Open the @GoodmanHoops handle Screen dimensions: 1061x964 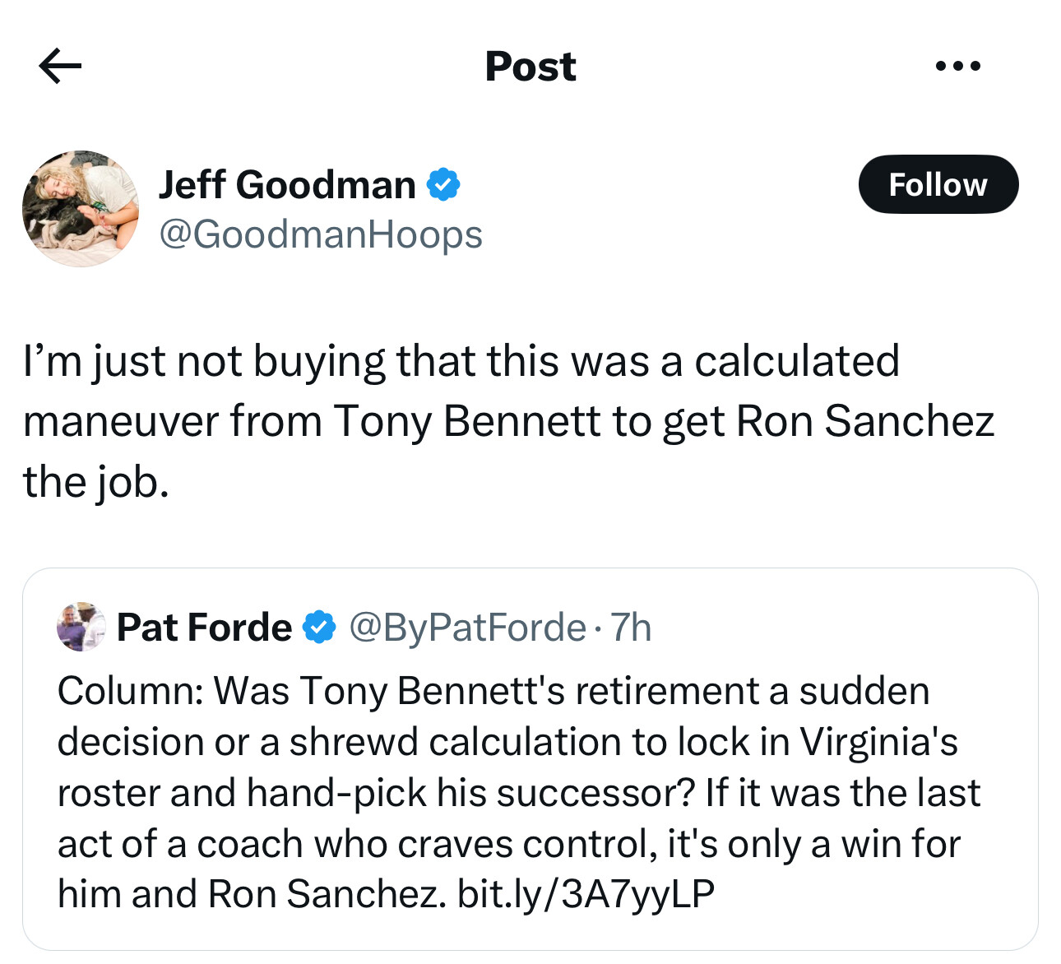point(320,234)
